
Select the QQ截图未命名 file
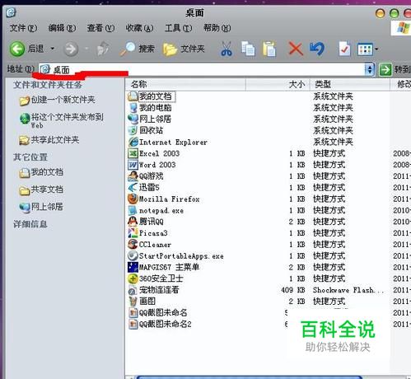tap(157, 312)
